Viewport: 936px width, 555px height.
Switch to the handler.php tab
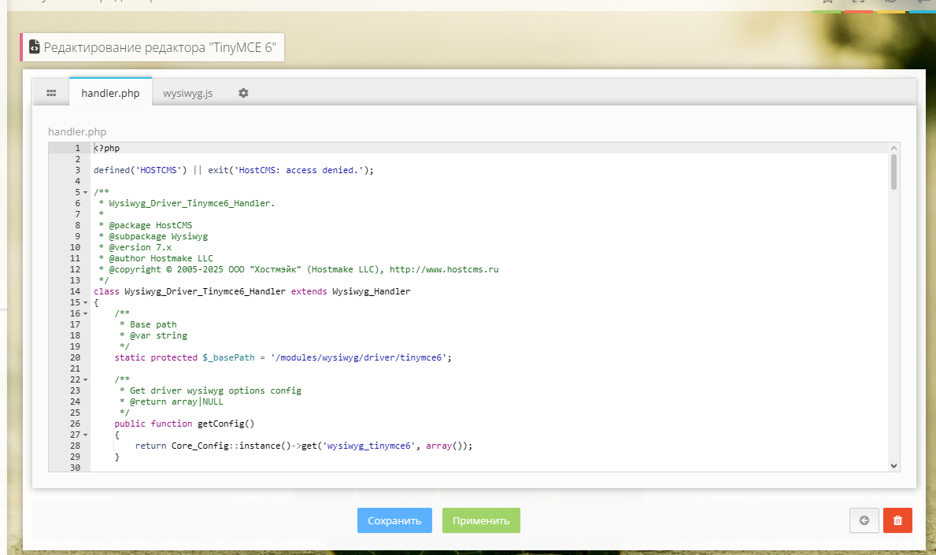(110, 93)
